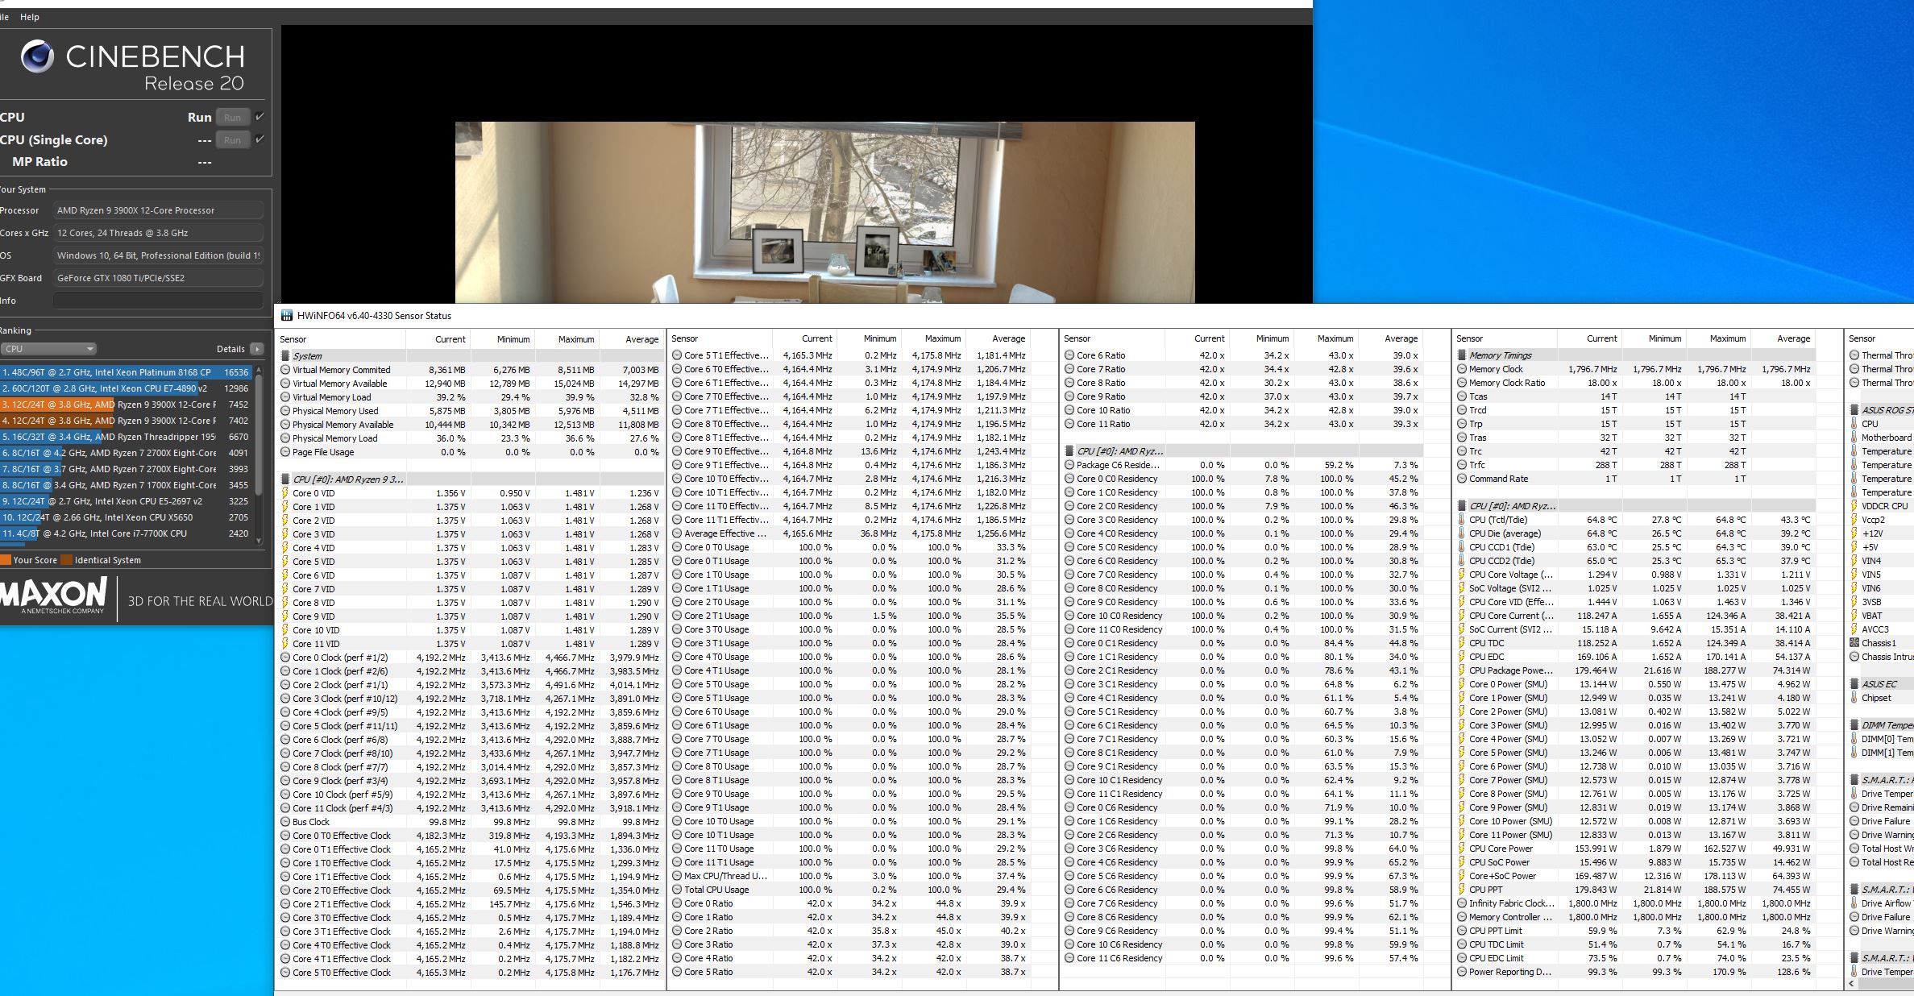
Task: Click the System sensor group chip icon
Action: click(x=285, y=355)
